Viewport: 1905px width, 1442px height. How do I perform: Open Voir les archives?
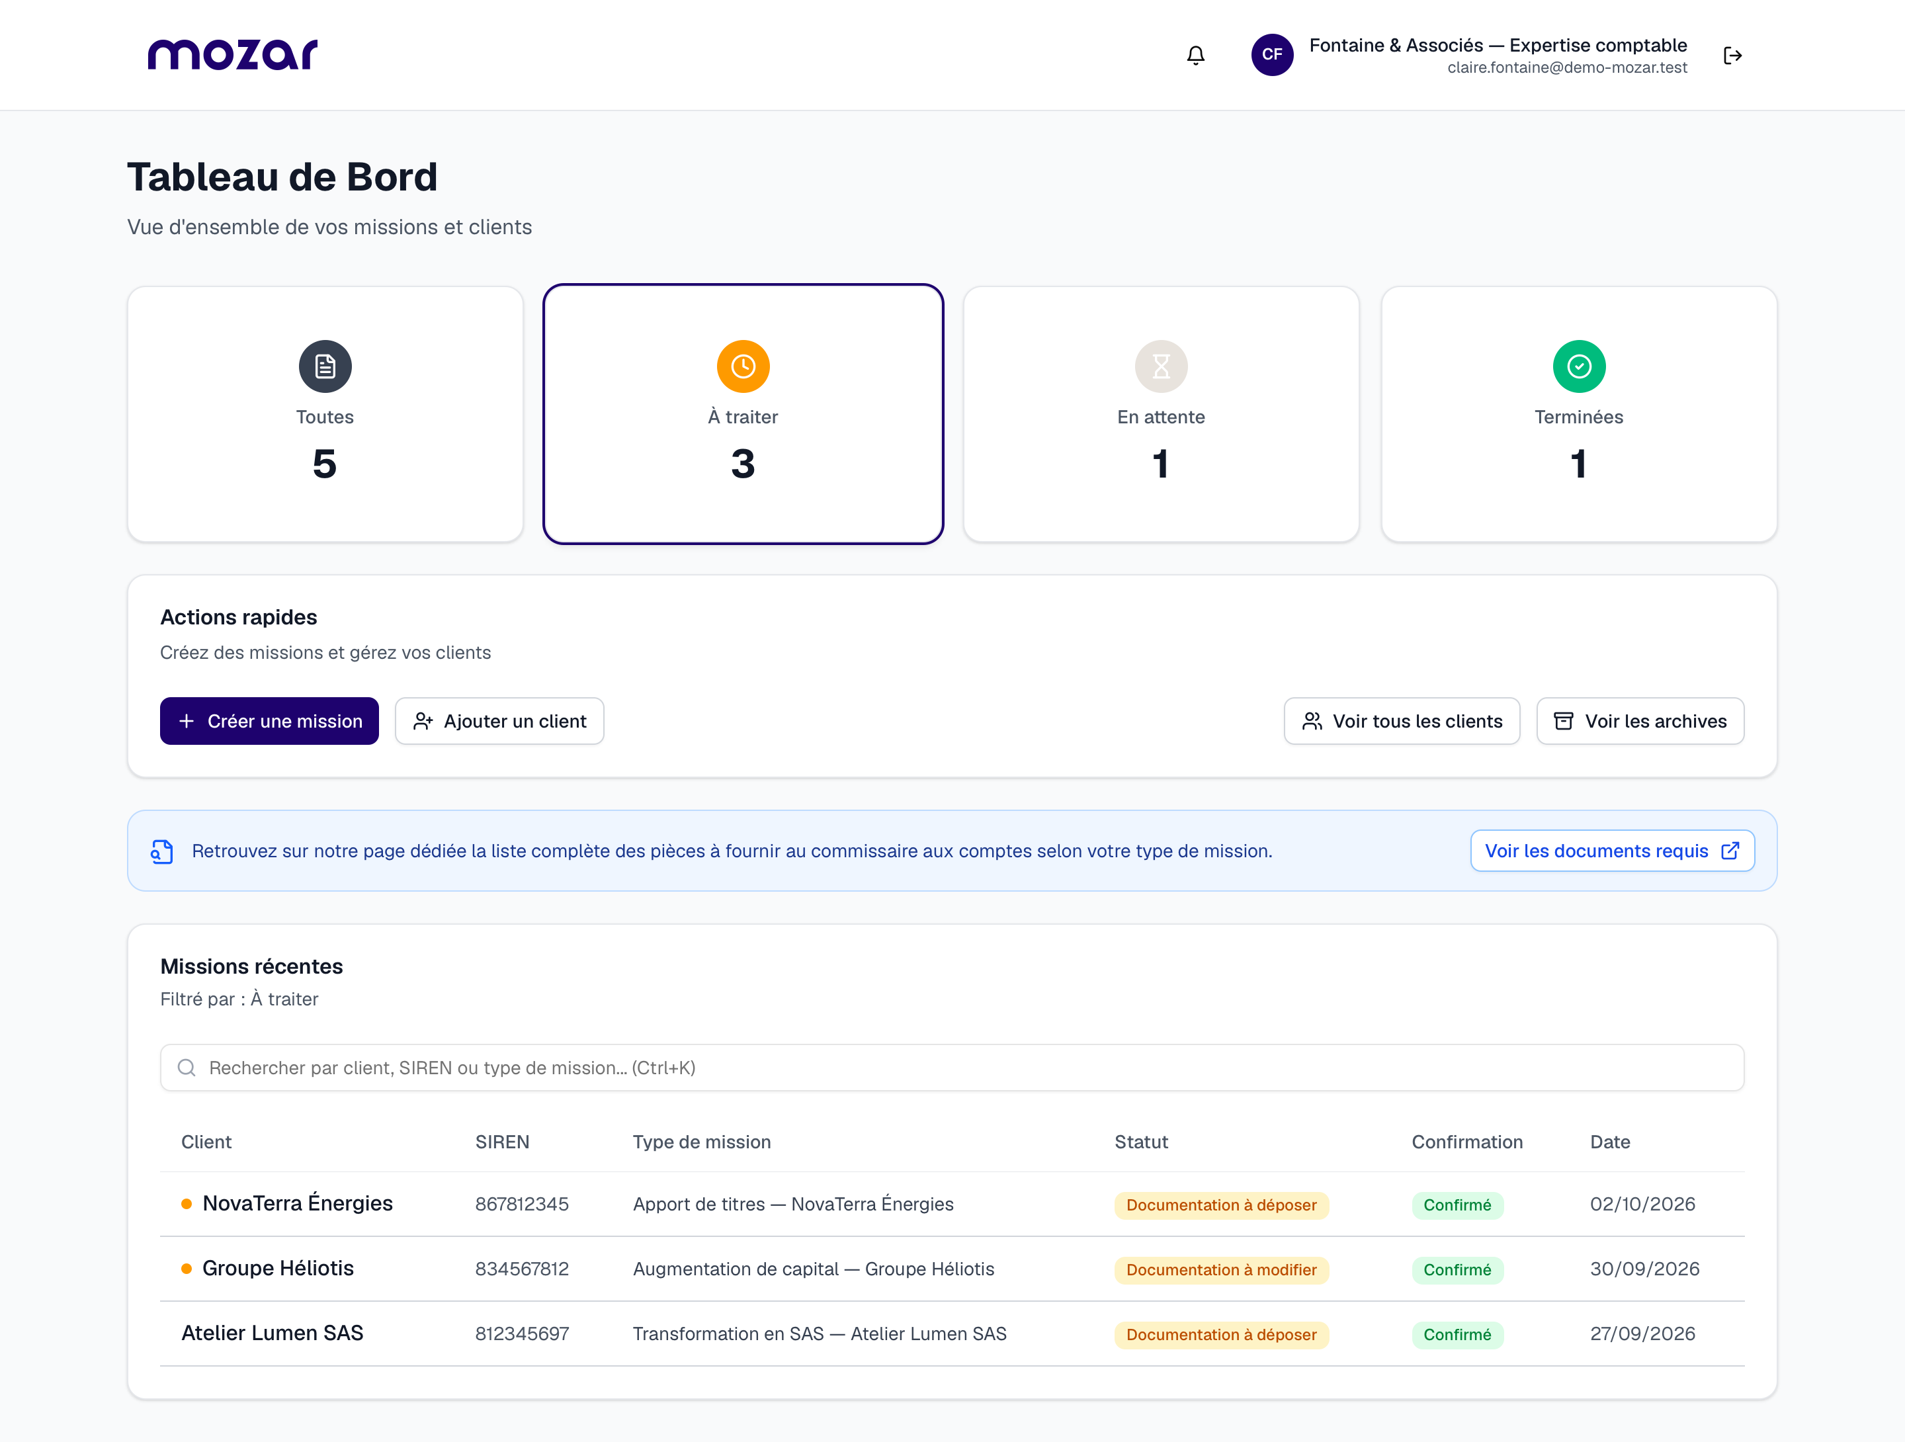[1640, 721]
